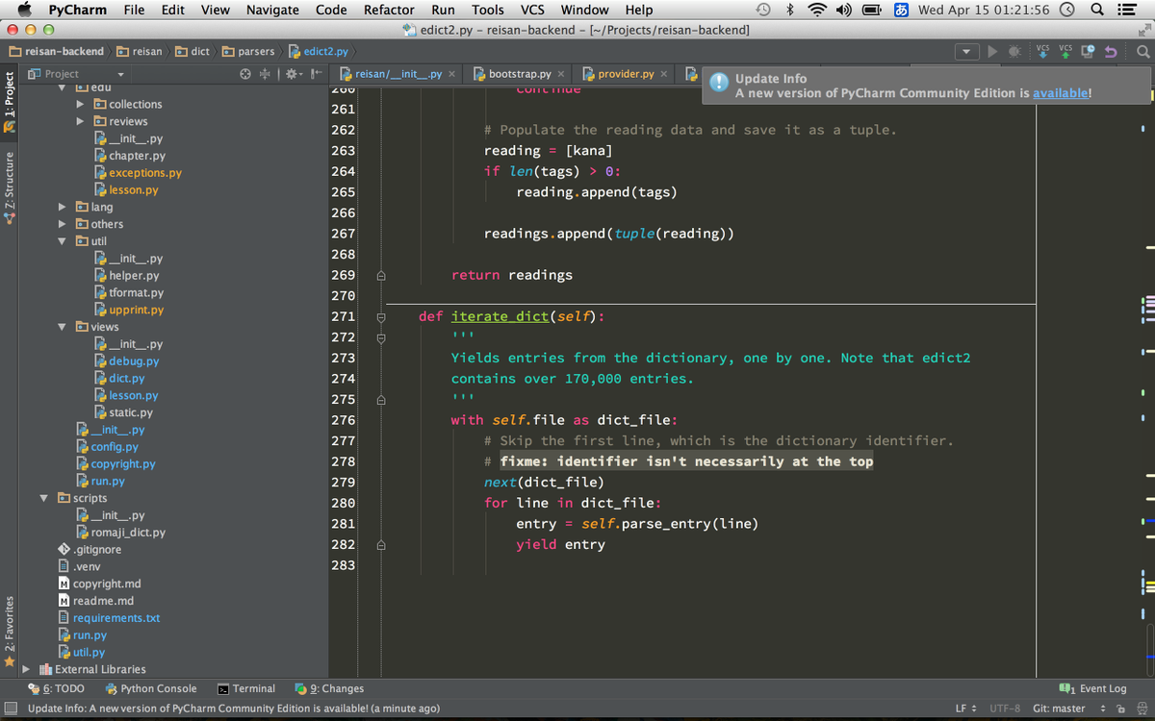Open the run configuration dropdown
Image resolution: width=1155 pixels, height=721 pixels.
(x=967, y=51)
